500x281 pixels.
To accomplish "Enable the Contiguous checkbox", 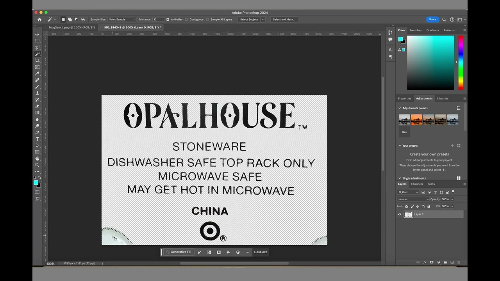I will point(186,20).
